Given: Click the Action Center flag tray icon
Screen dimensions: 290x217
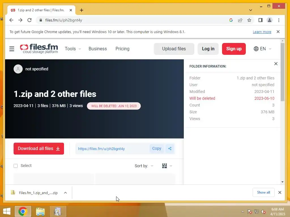Looking at the screenshot, I should (250, 212).
